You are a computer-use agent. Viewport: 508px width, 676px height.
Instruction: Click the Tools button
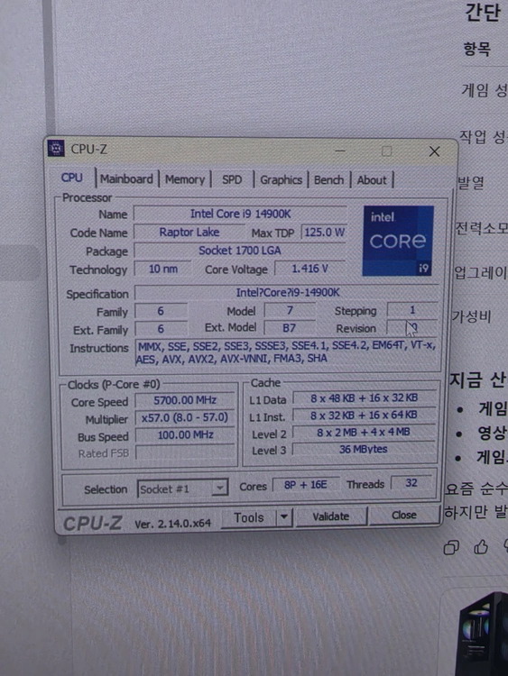point(249,517)
